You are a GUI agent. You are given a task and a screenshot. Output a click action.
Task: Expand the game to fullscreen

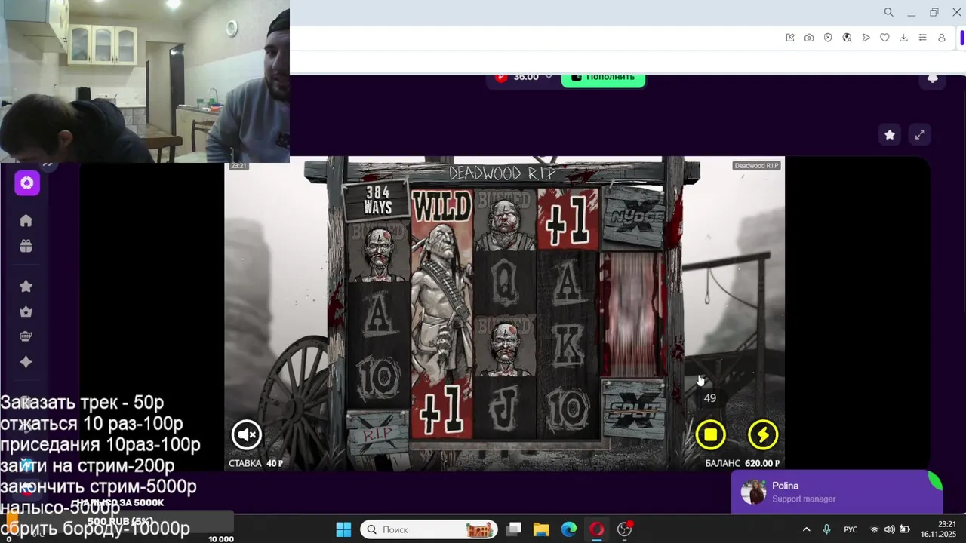(x=920, y=134)
